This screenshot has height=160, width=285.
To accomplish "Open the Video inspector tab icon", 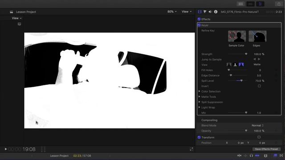I will coord(199,12).
